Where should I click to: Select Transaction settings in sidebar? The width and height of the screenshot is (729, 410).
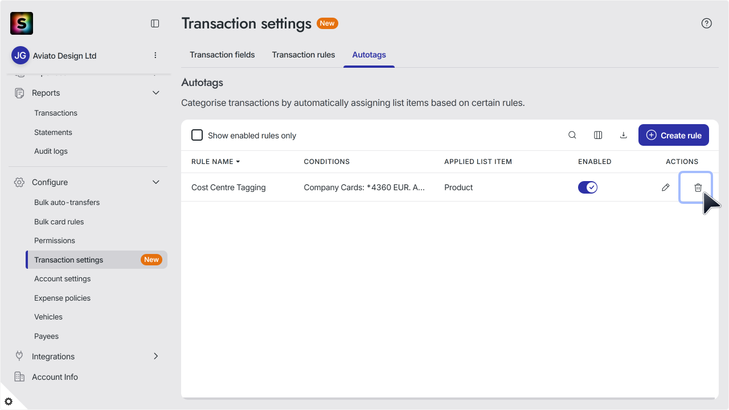[x=97, y=260]
